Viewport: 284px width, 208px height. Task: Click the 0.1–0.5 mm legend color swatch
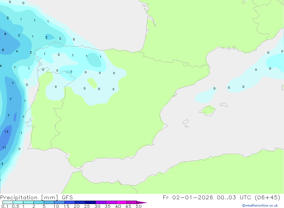coord(8,202)
